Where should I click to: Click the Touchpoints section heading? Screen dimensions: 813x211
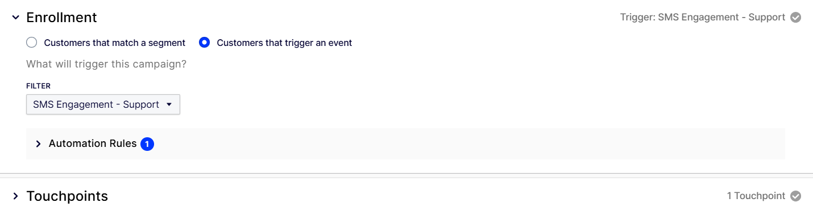[x=67, y=196]
